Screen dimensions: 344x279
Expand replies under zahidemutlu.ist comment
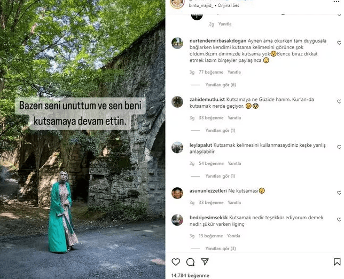220,130
